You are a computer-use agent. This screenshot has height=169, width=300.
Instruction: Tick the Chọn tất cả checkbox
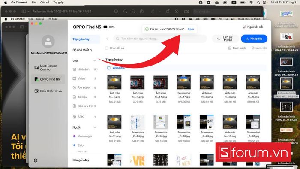tap(107, 48)
